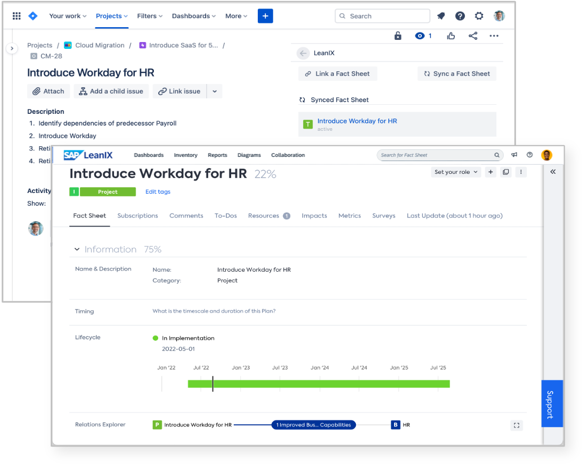Viewport: 588px width, 470px height.
Task: Open the LeanIX user avatar menu
Action: pyautogui.click(x=547, y=155)
